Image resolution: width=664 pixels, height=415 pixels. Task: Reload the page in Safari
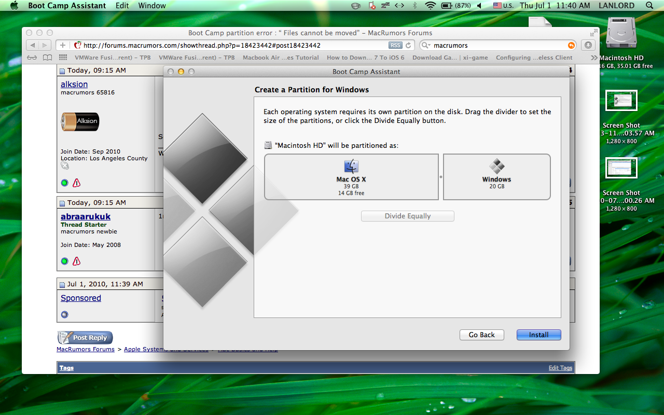point(409,45)
